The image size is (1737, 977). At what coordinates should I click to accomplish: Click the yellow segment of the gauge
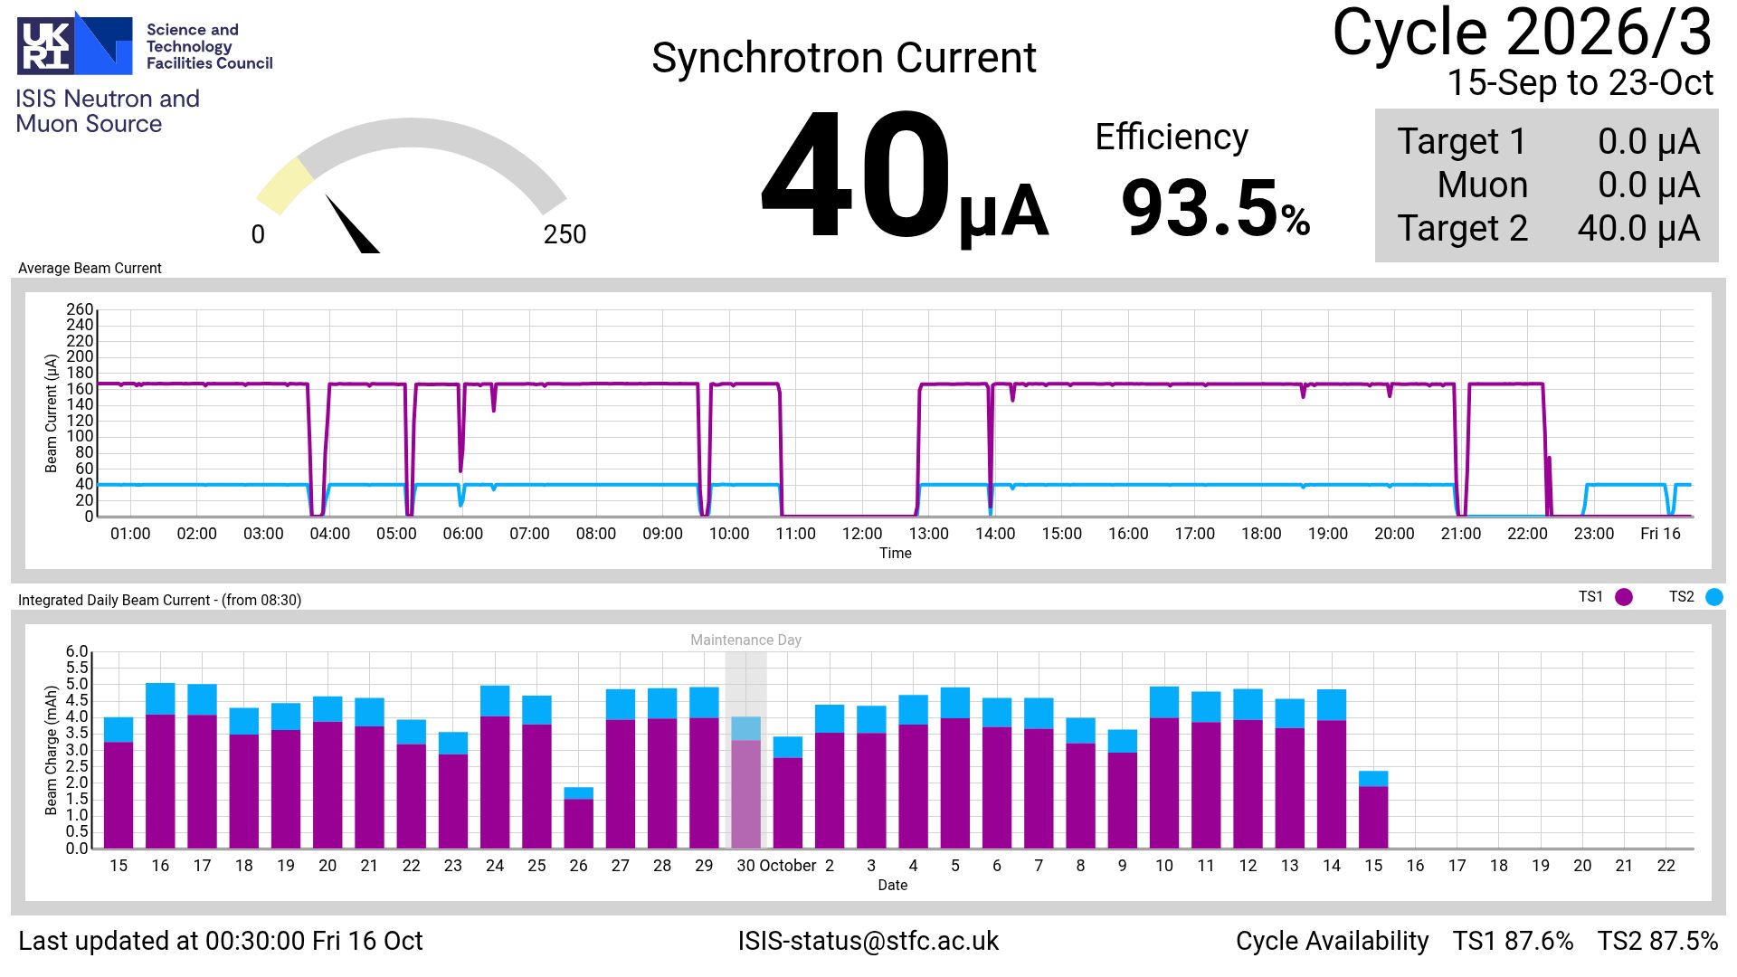pos(284,185)
